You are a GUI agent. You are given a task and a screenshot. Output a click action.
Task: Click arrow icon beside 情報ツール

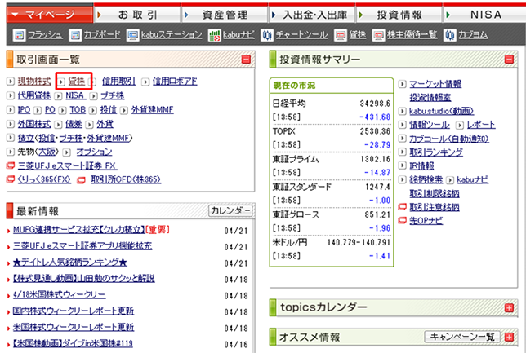(402, 125)
